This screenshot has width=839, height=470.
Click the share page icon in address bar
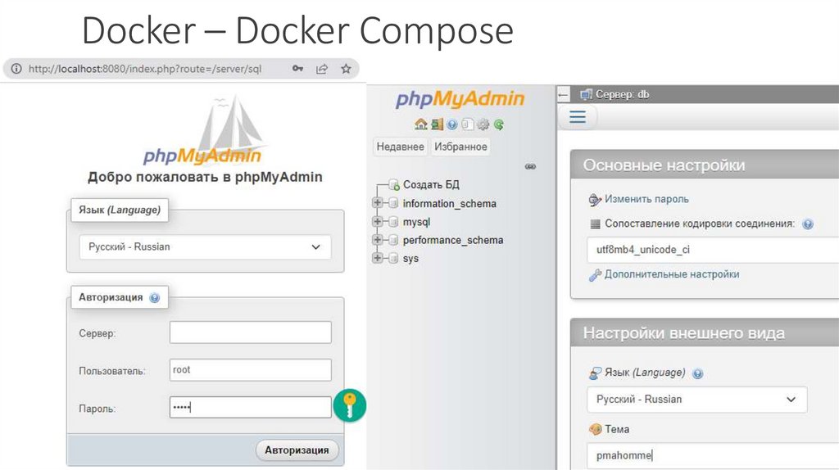[321, 69]
